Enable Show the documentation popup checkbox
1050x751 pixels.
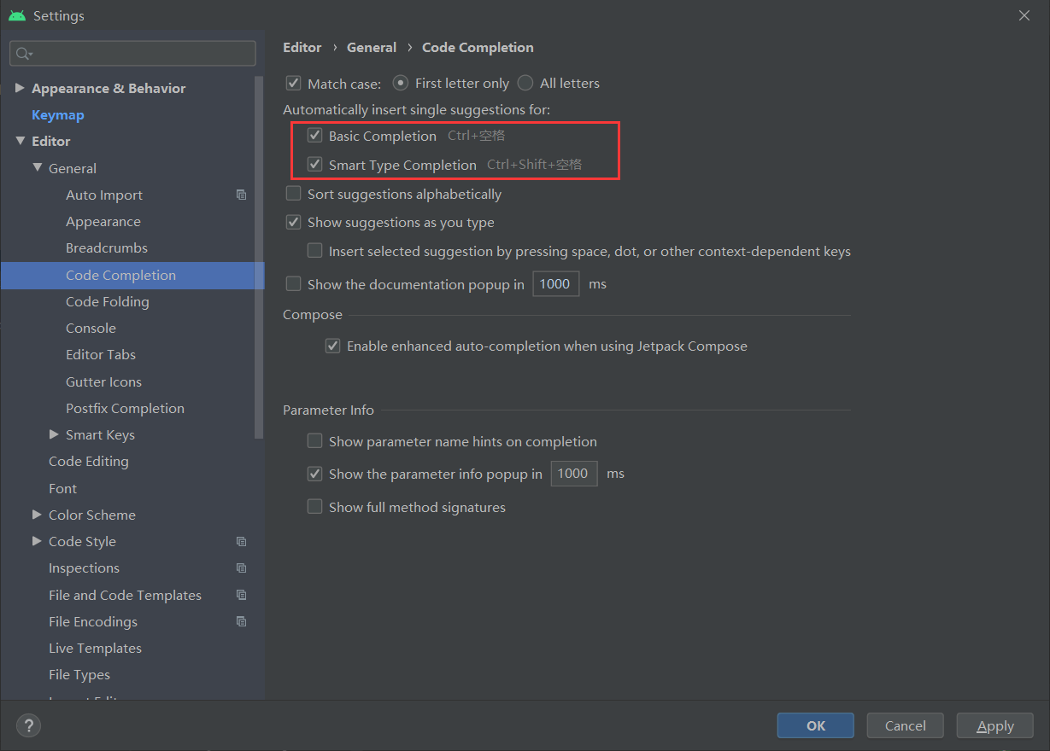(x=293, y=284)
